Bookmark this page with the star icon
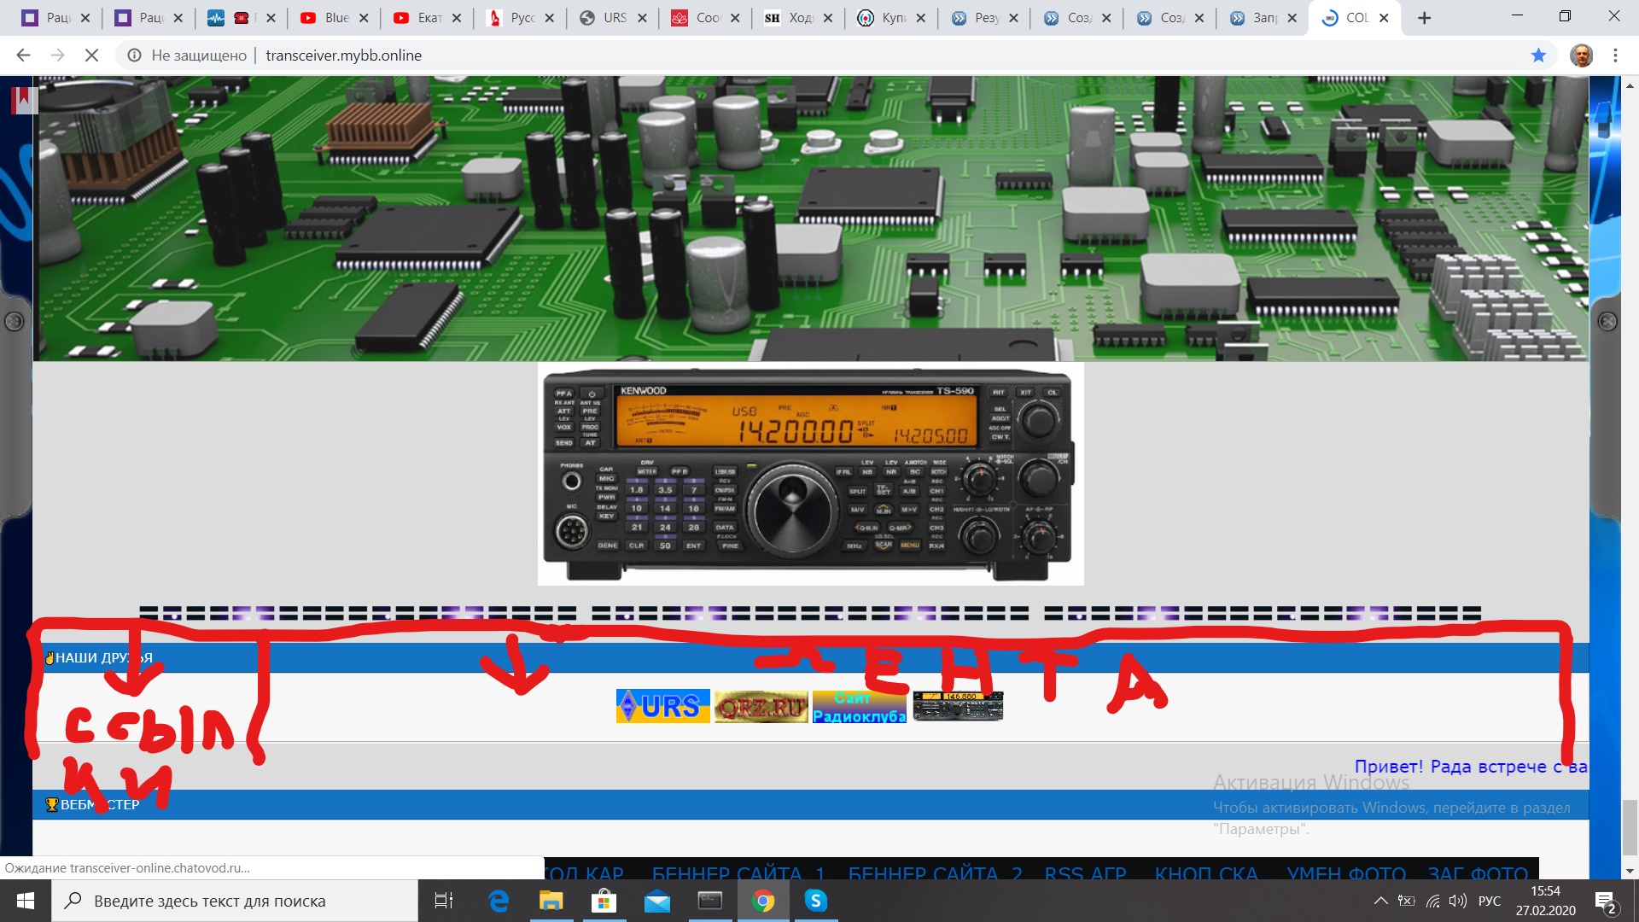1639x922 pixels. (1538, 55)
